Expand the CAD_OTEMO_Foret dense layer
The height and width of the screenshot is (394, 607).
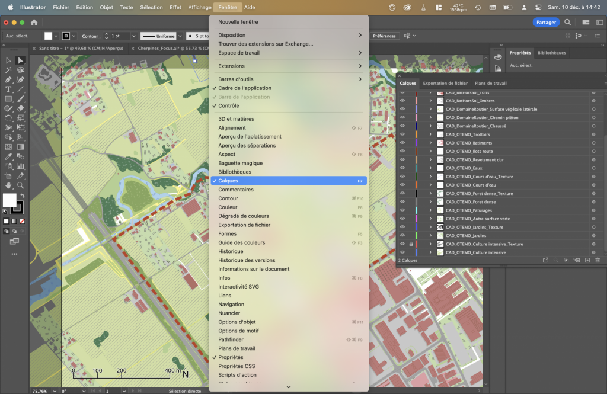coord(431,202)
